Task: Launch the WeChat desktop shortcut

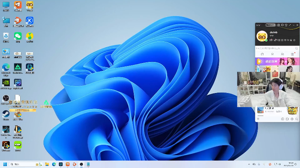Action: click(x=18, y=37)
